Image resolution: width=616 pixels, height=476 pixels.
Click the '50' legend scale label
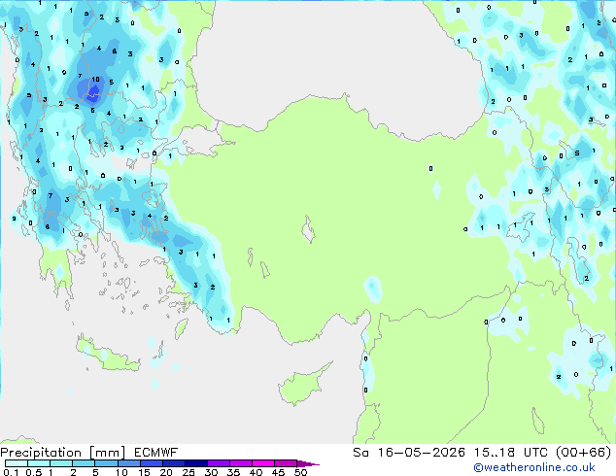click(x=300, y=472)
